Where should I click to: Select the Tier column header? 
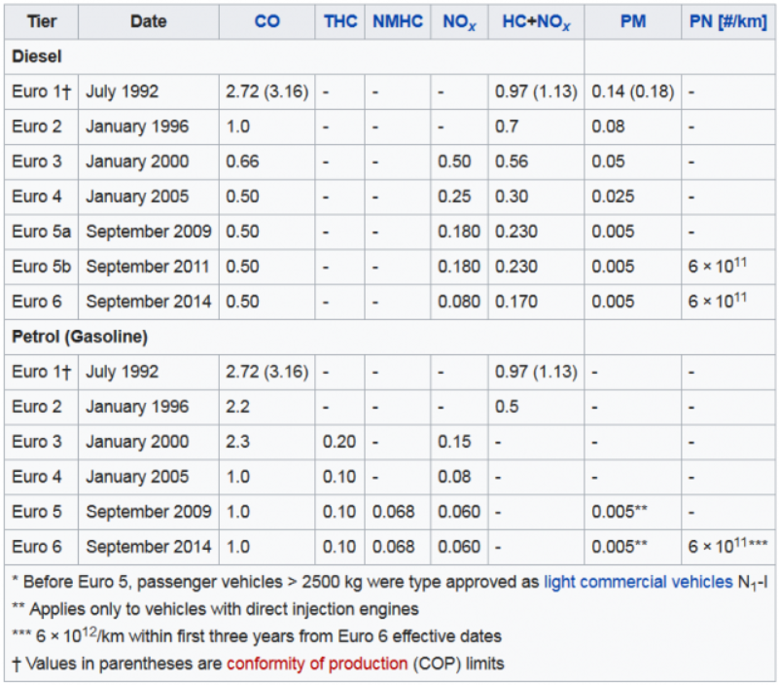coord(42,21)
